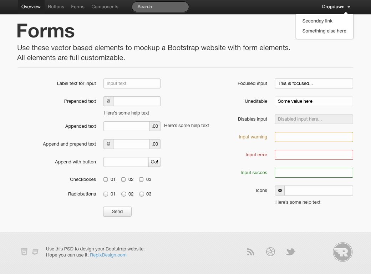The width and height of the screenshot is (371, 274).
Task: Click the envelope icon in Icons field
Action: click(280, 191)
